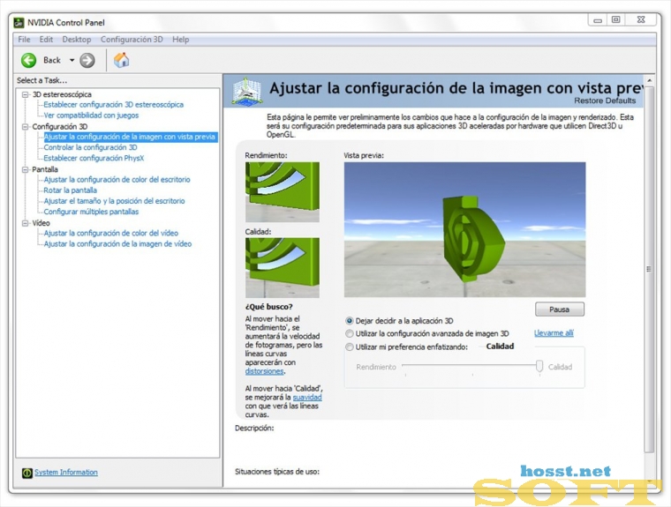Click the right panel vertical scrollbar
Viewport: 671px width, 507px height.
coord(649,269)
